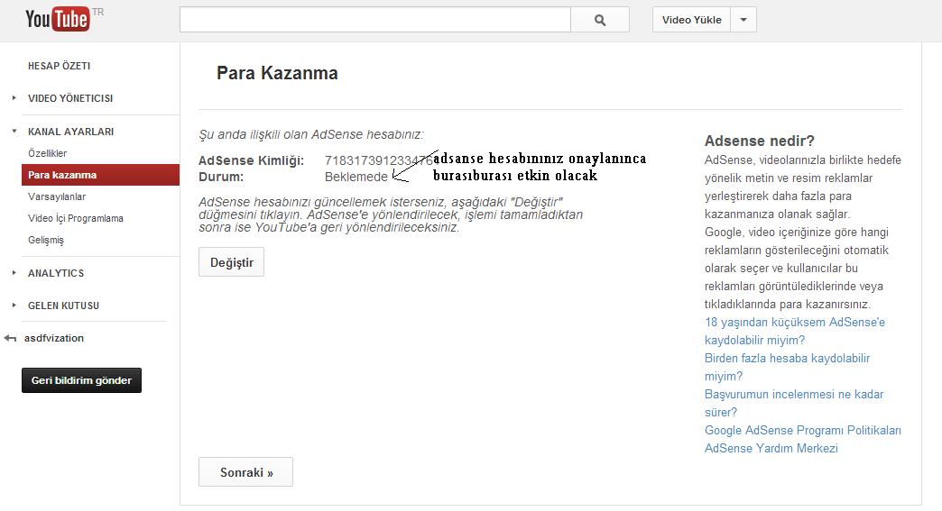This screenshot has width=942, height=511.
Task: Collapse the Kanal Ayarları section arrow
Action: coord(14,131)
